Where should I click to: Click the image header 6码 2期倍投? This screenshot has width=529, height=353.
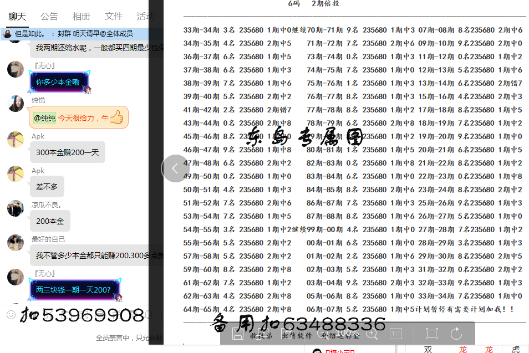314,3
